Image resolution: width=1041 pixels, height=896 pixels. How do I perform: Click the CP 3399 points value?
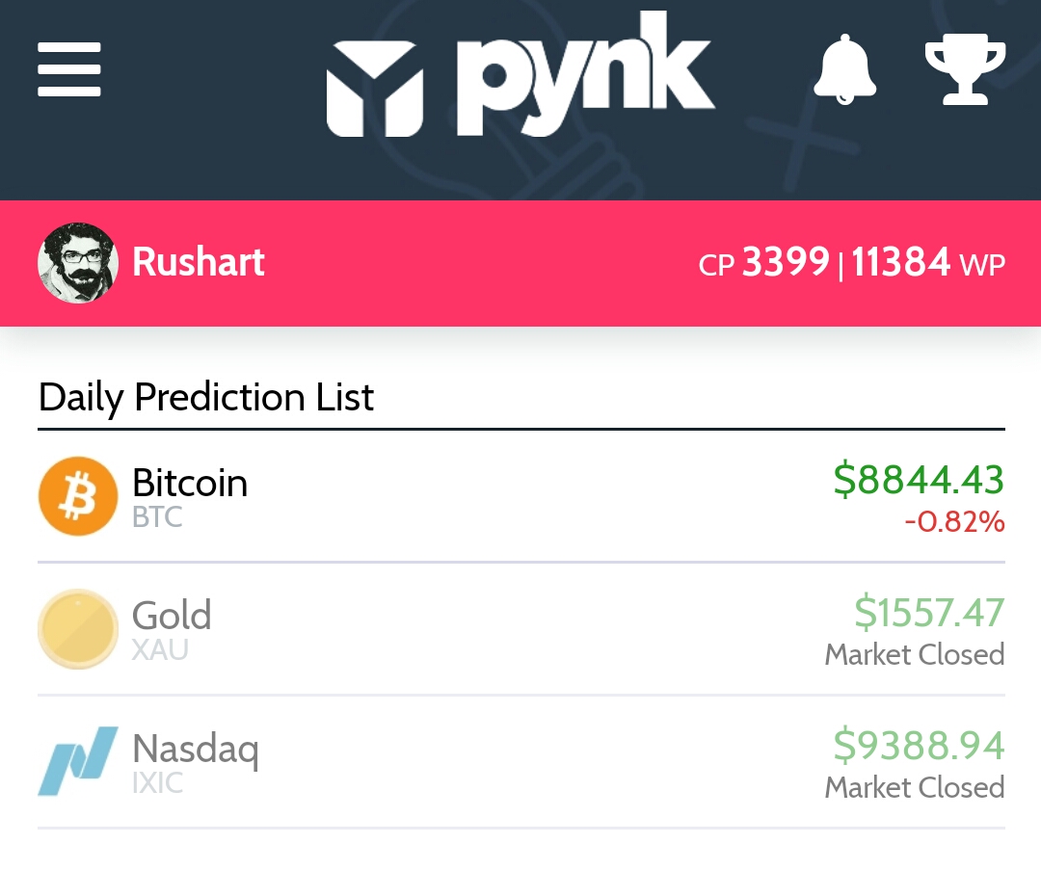point(763,262)
